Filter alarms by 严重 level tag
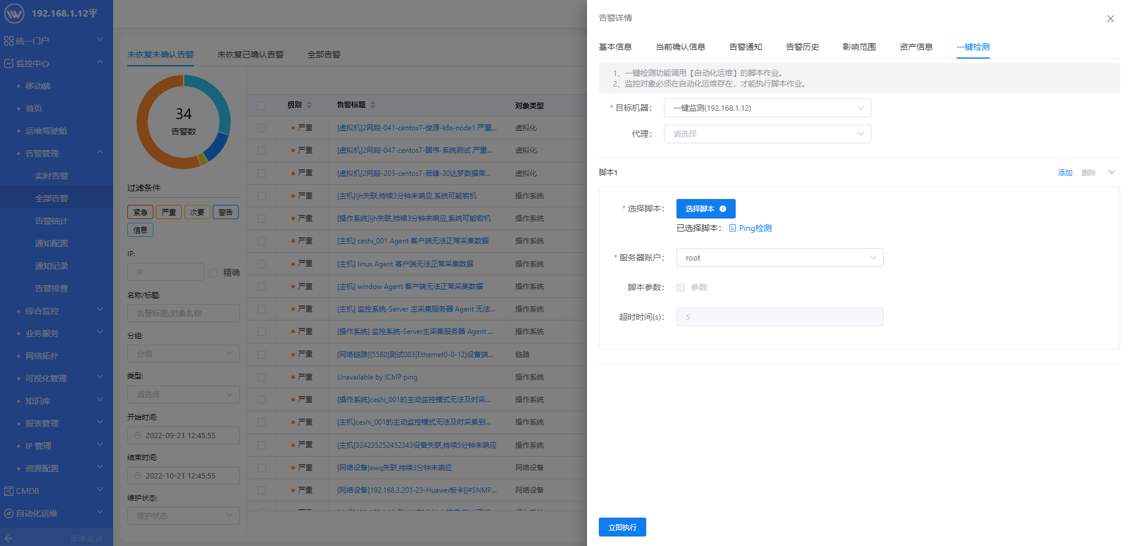 [x=169, y=212]
